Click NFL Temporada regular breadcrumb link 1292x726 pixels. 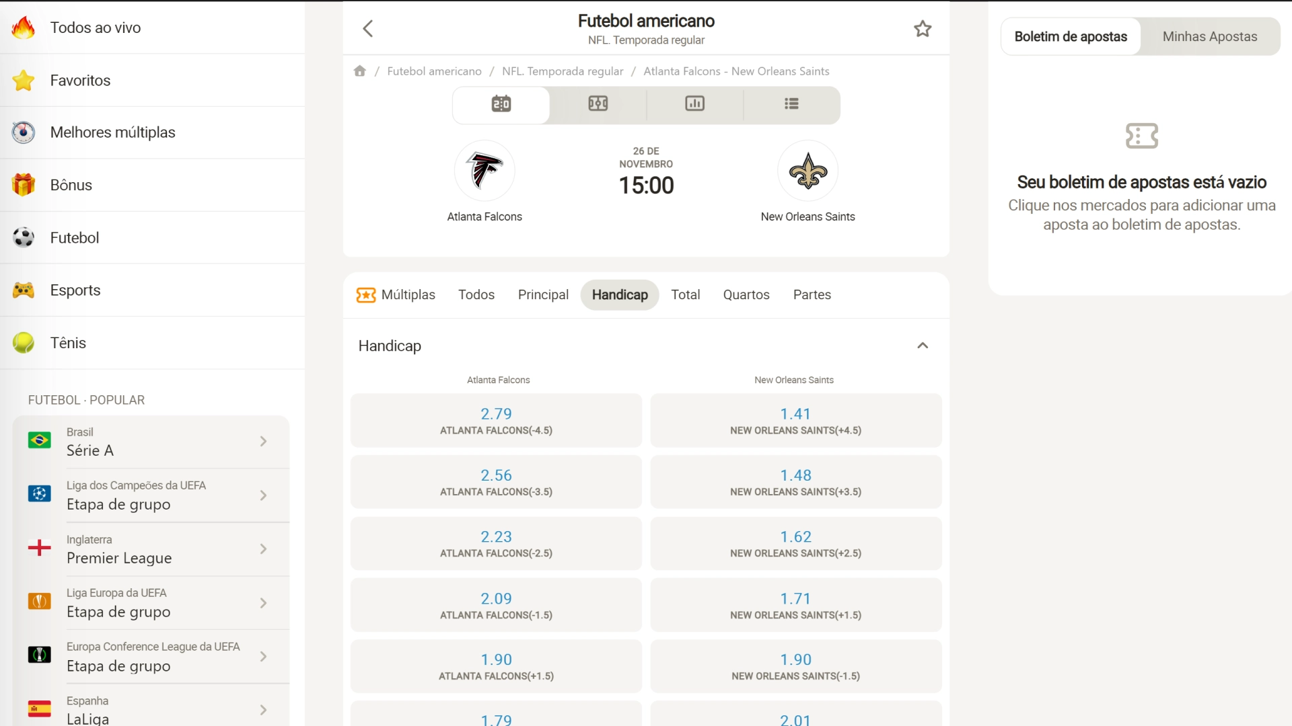(563, 71)
